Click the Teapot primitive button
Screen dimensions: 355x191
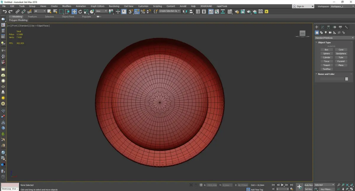326,65
